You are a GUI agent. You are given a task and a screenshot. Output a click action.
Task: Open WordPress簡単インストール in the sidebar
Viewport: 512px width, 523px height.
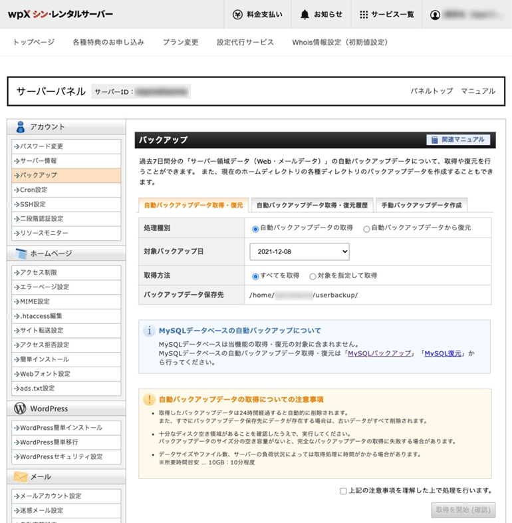pyautogui.click(x=66, y=428)
